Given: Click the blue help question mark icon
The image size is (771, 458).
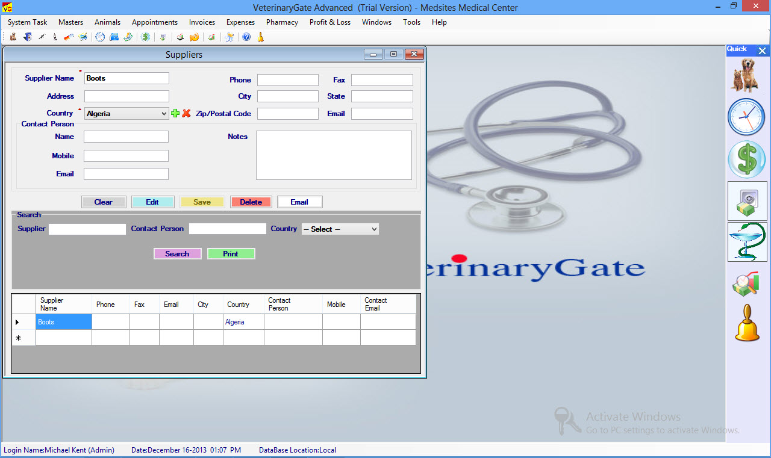Looking at the screenshot, I should pyautogui.click(x=246, y=37).
